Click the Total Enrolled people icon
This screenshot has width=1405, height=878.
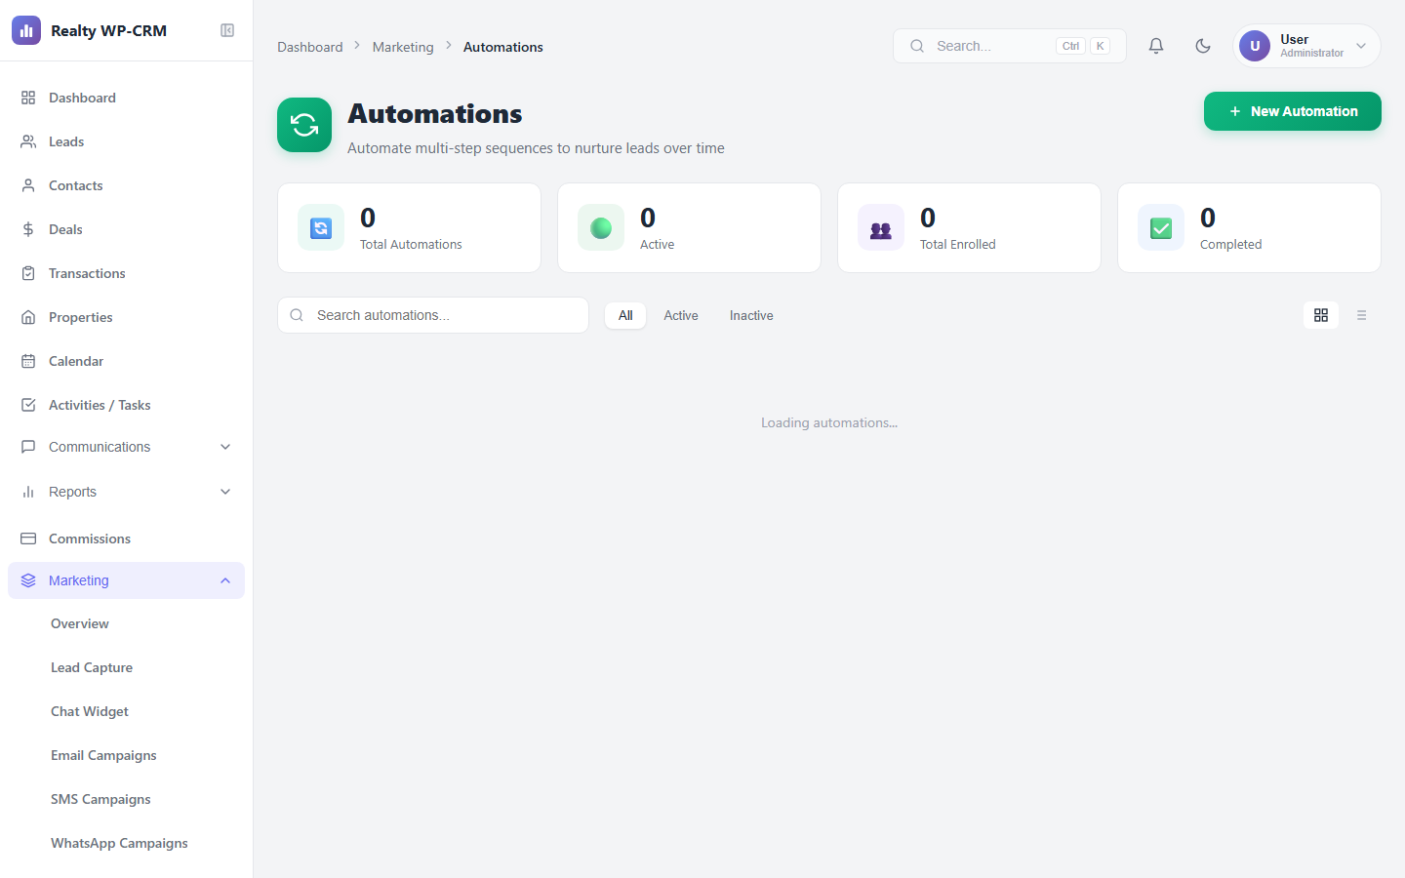pos(881,227)
